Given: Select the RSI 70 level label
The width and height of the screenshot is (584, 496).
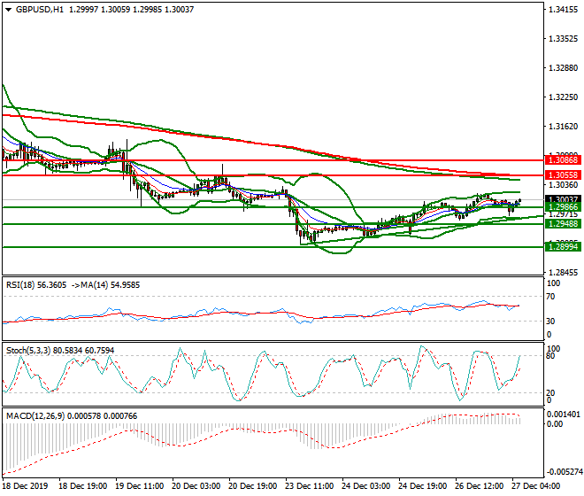Looking at the screenshot, I should [550, 297].
